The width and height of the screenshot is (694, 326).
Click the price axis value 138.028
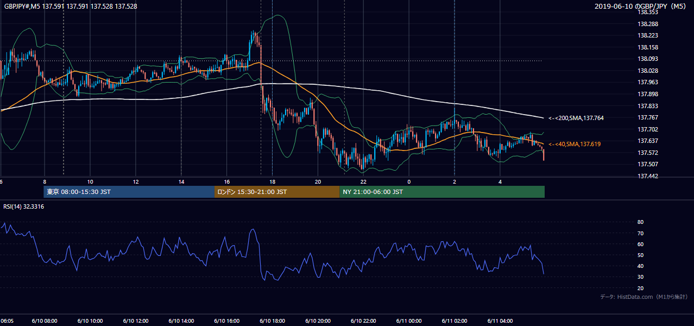648,71
